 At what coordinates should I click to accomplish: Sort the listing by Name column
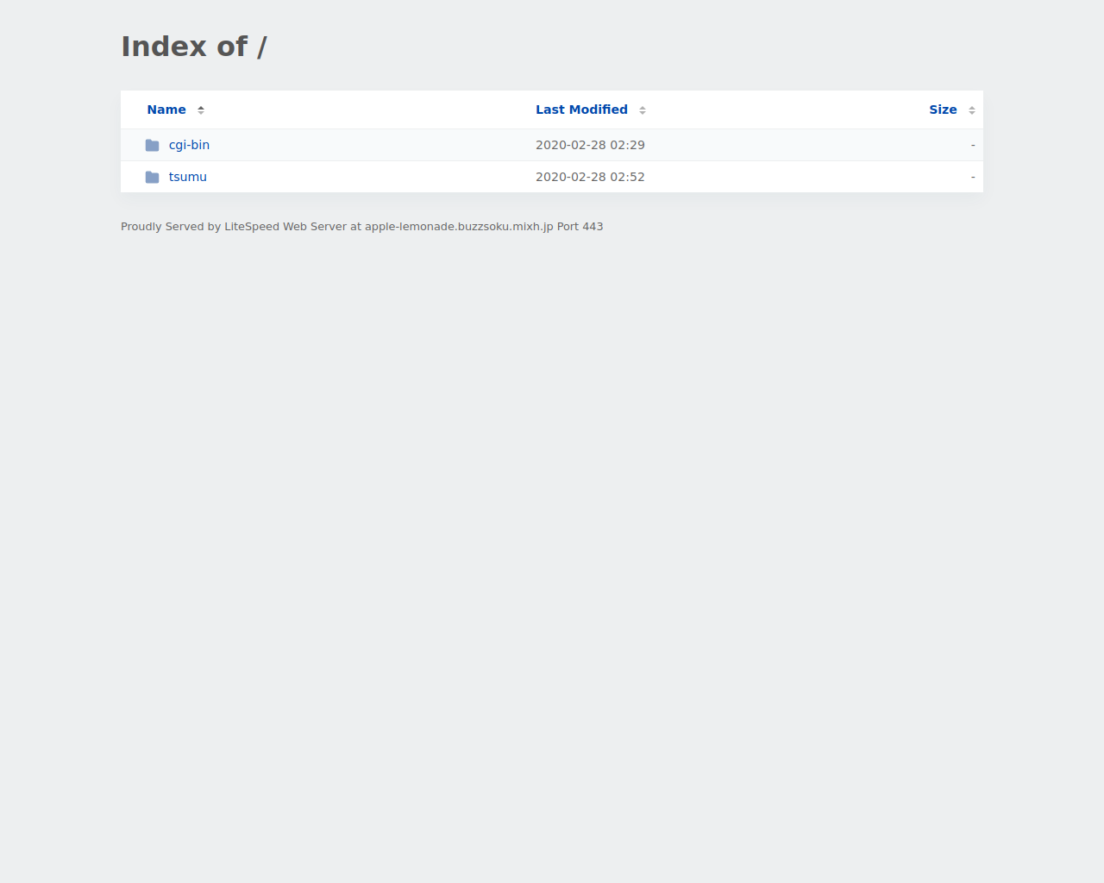pyautogui.click(x=166, y=110)
